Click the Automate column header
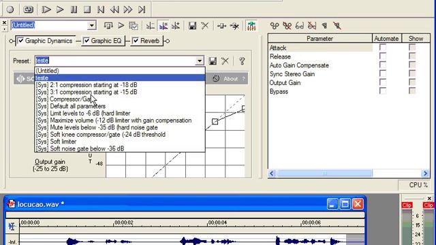The height and width of the screenshot is (245, 436). (x=386, y=39)
